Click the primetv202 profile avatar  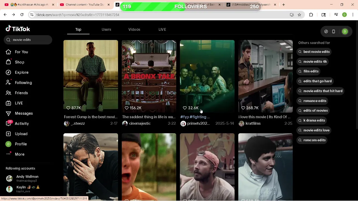point(183,123)
